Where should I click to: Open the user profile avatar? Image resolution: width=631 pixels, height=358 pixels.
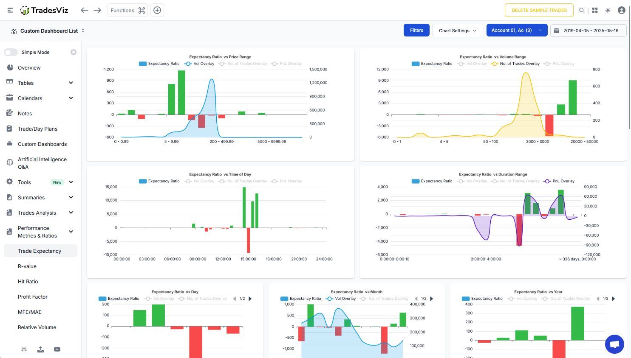pos(622,10)
